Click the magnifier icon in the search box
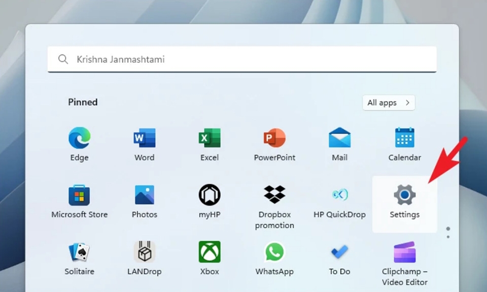Screen dimensions: 487x292 pyautogui.click(x=63, y=59)
